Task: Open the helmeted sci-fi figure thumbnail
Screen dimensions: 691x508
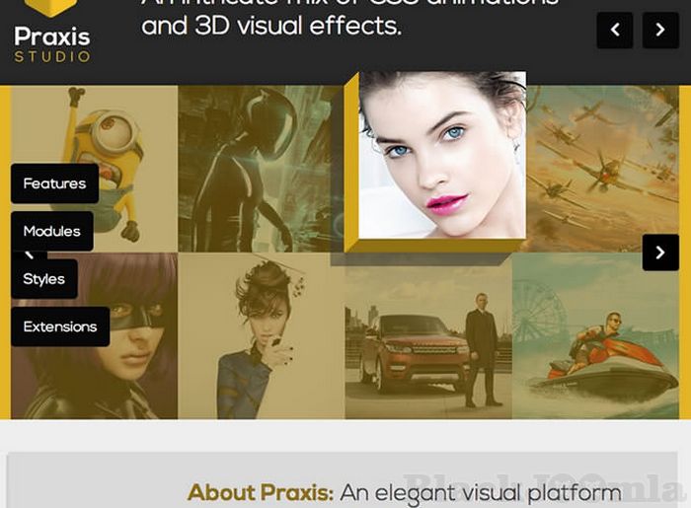Action: [x=261, y=168]
